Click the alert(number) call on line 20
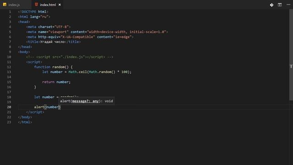 (x=47, y=107)
